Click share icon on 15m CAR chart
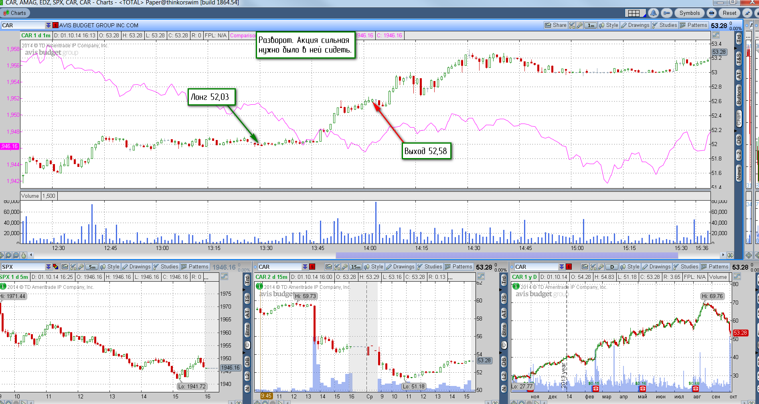 point(329,267)
